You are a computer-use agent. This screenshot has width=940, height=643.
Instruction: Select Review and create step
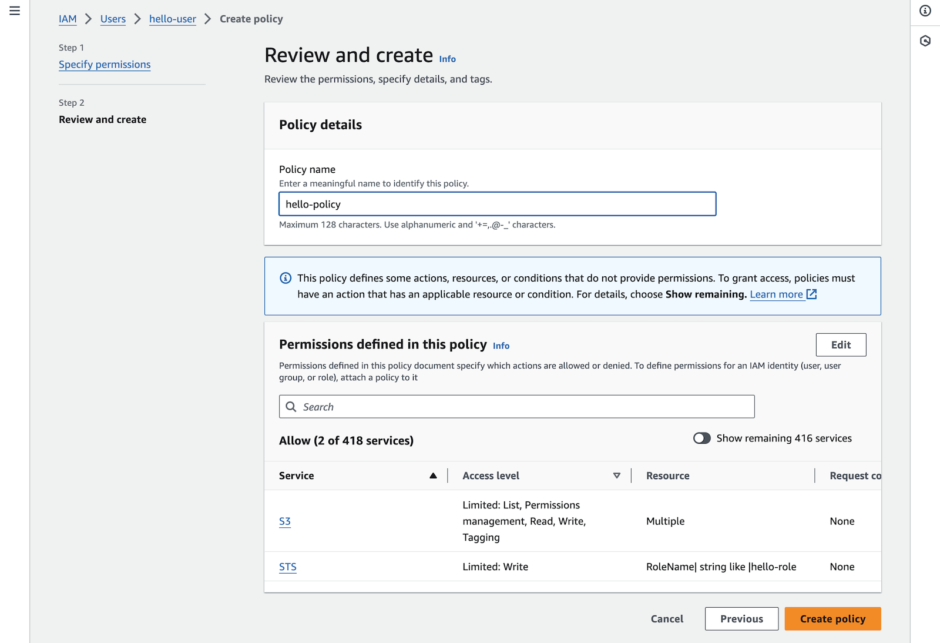click(102, 119)
